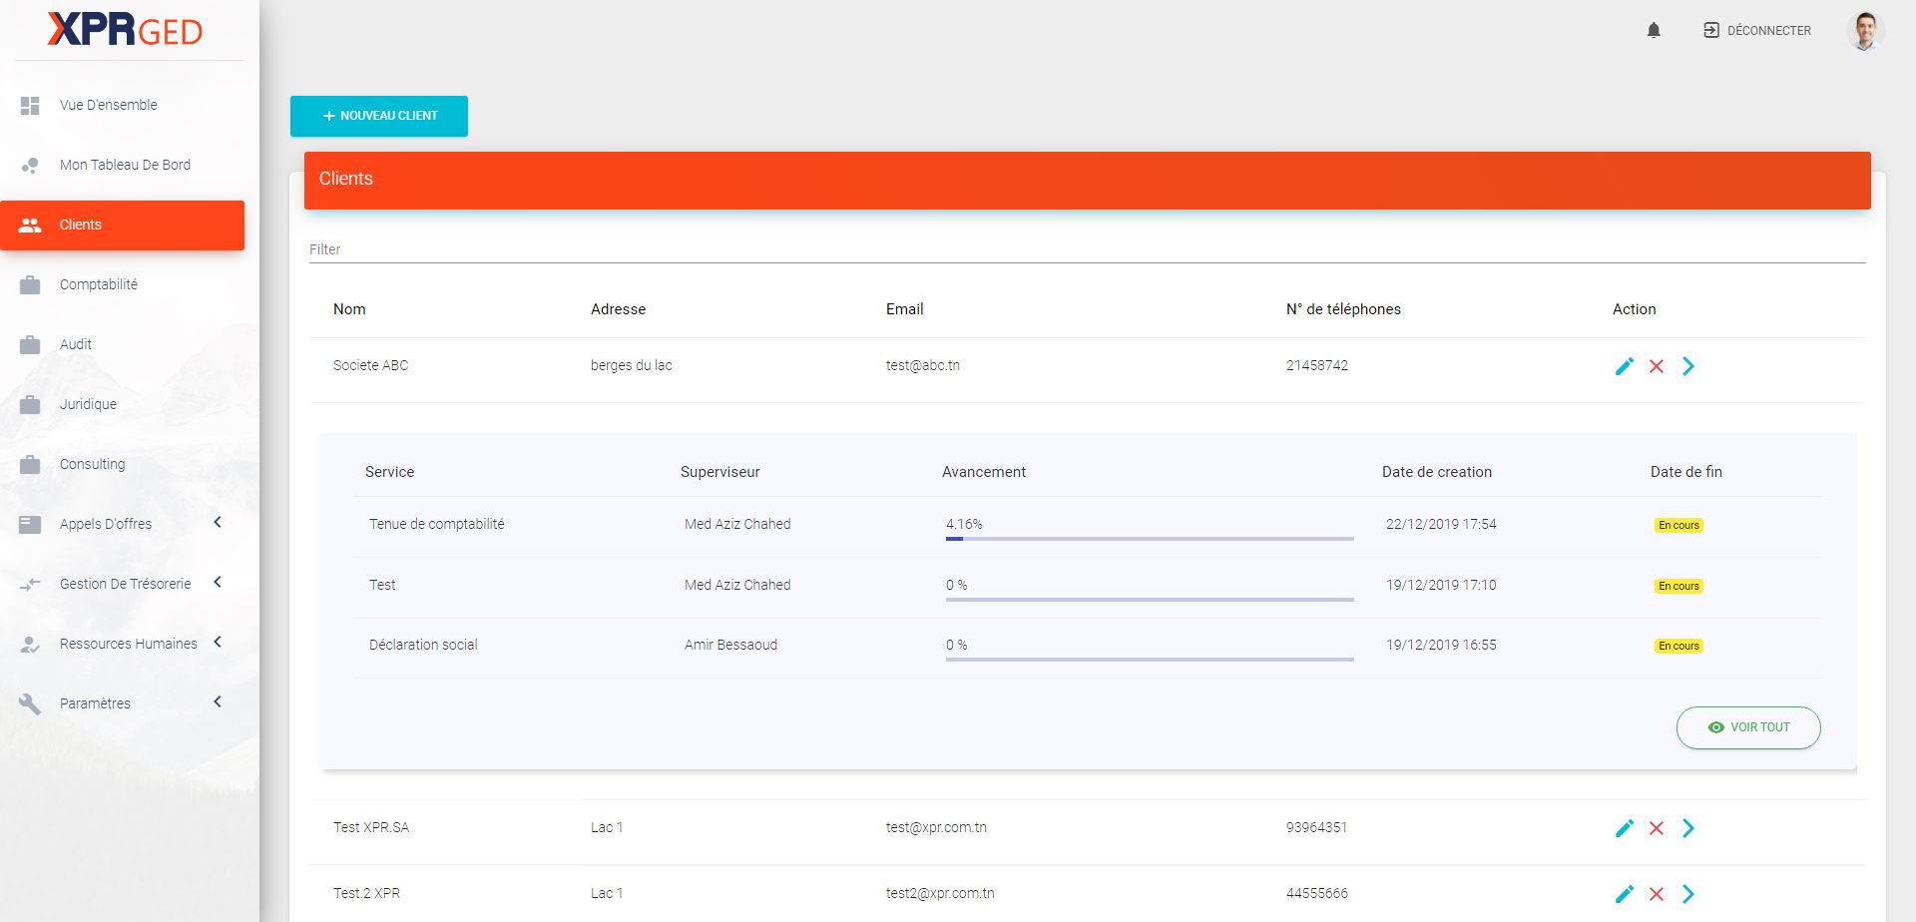Click the 22/12/2019 17:54 creation date
1916x922 pixels.
point(1441,524)
